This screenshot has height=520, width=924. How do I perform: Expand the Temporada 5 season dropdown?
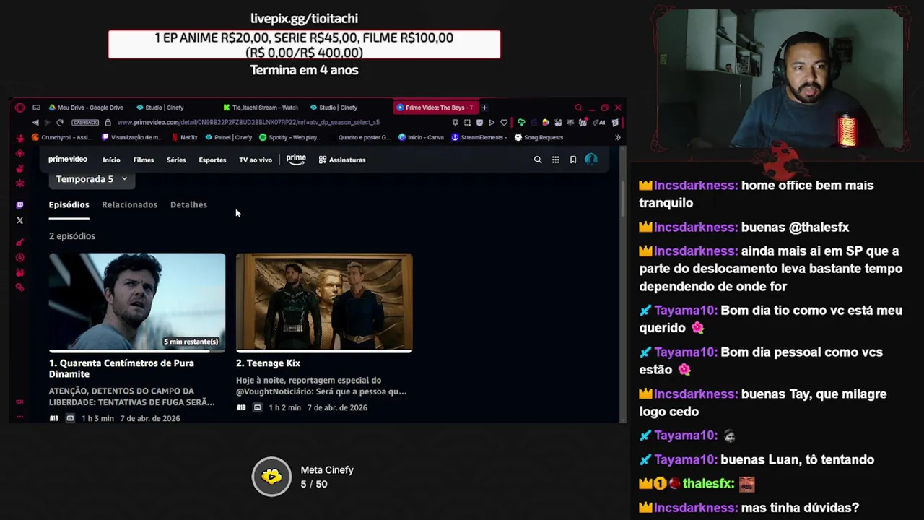[92, 178]
